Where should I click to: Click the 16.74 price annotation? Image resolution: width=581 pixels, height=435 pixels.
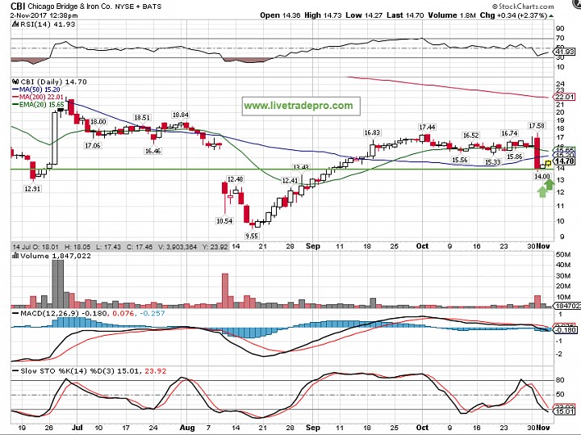509,133
